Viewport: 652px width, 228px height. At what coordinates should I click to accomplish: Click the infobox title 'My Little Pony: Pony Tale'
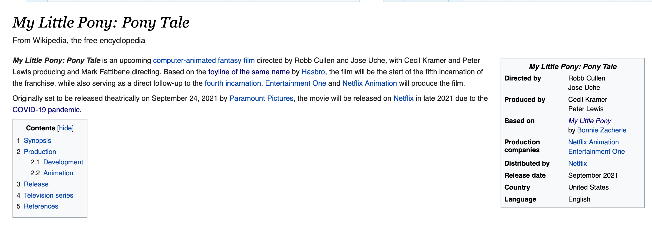click(573, 67)
